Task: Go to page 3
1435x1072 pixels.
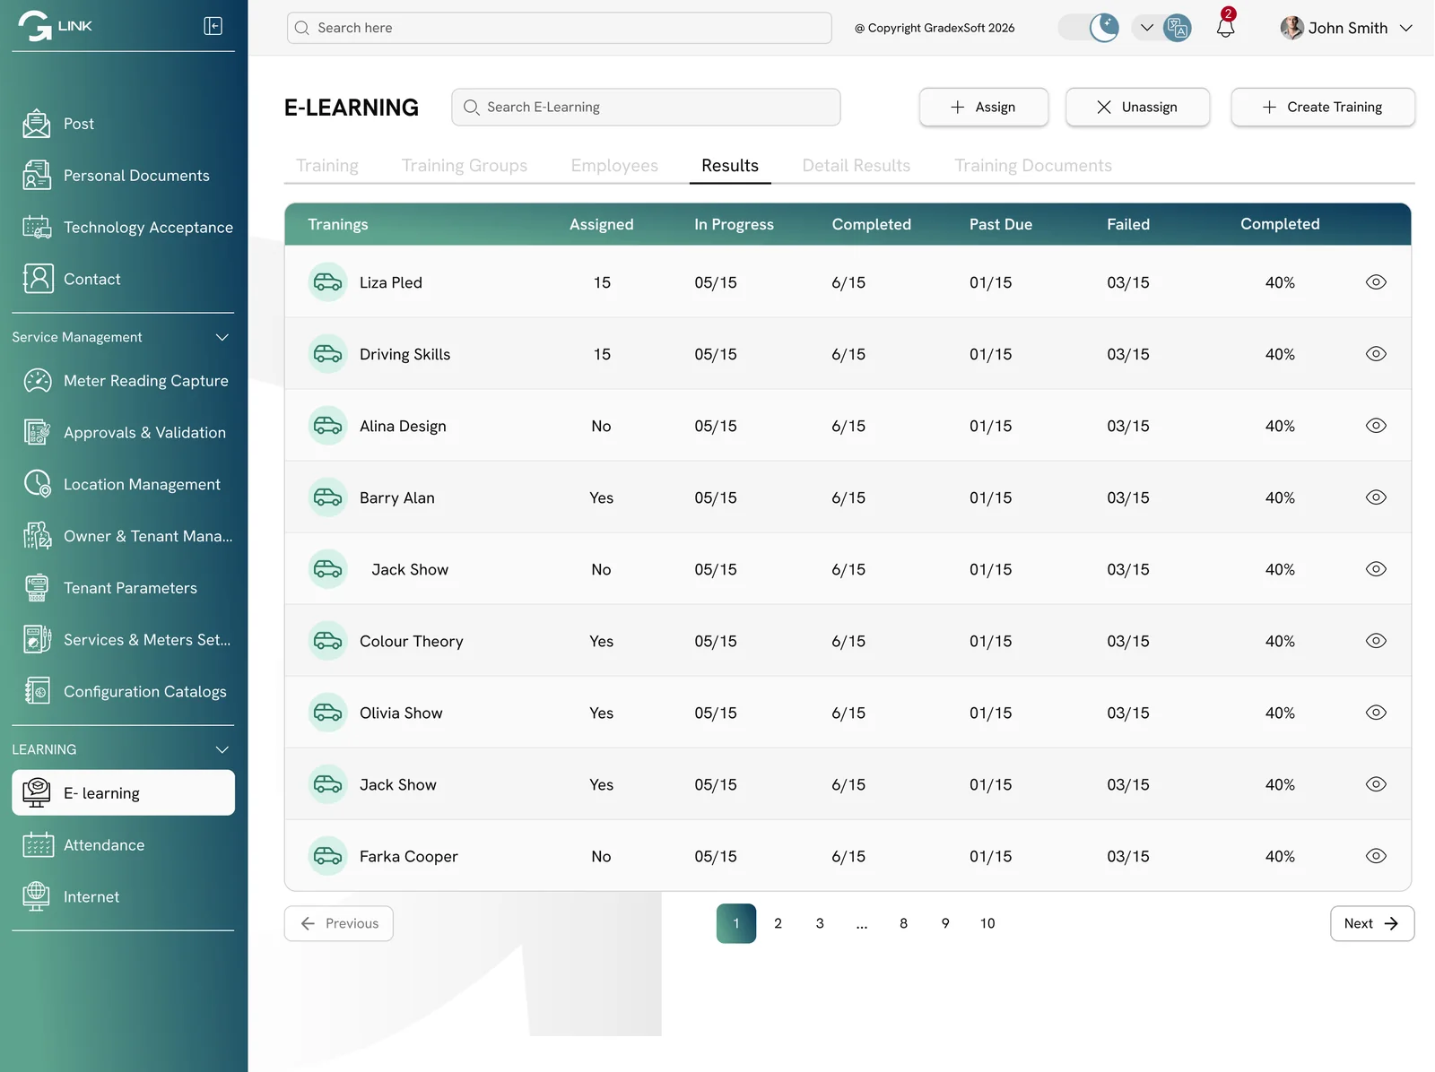Action: (820, 923)
